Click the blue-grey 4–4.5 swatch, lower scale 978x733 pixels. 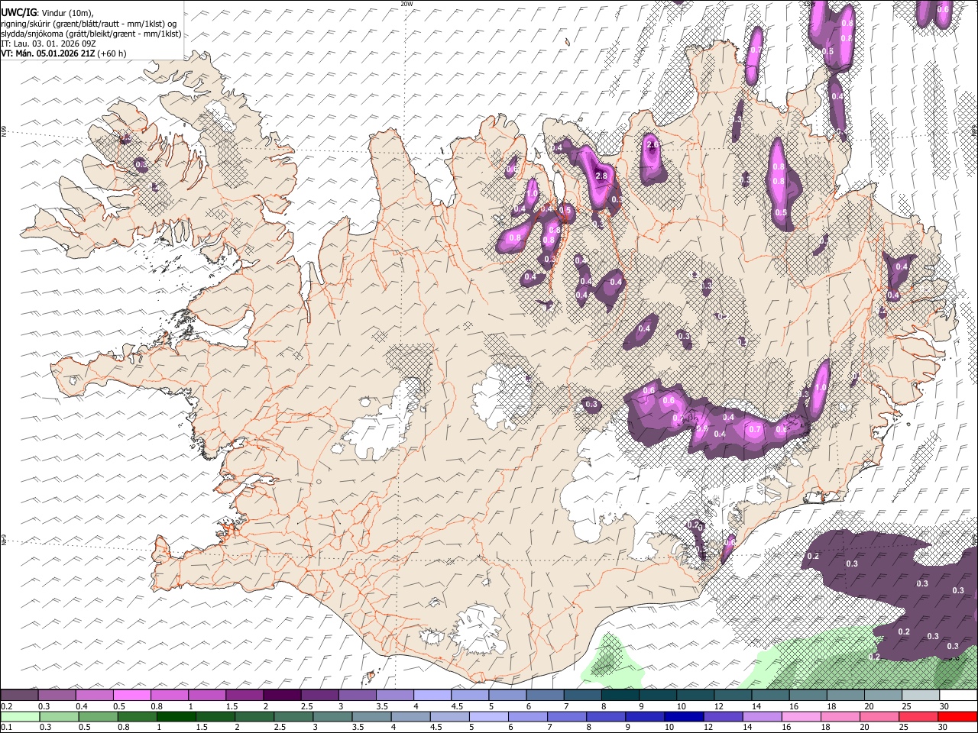(x=411, y=716)
